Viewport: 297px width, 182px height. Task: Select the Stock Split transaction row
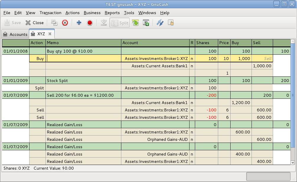(84, 81)
